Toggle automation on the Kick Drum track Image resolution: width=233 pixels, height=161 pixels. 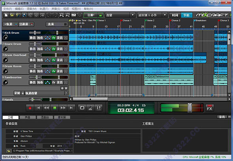click(47, 38)
